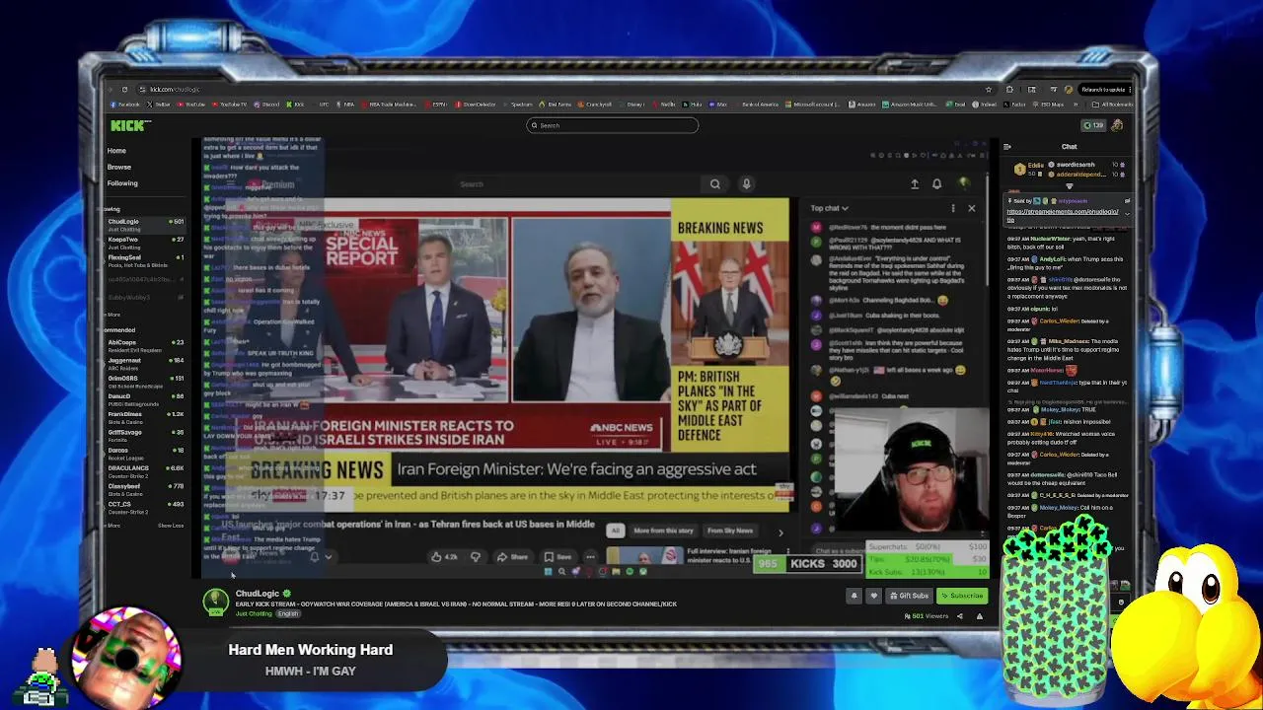This screenshot has height=710, width=1263.
Task: Click the Gift Subs button
Action: click(x=909, y=596)
